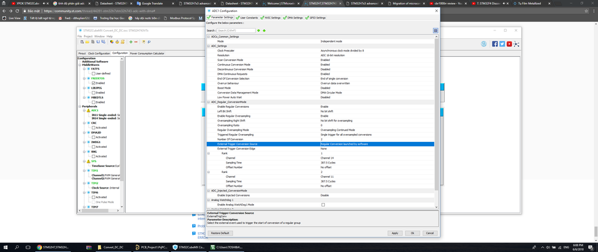This screenshot has width=598, height=252.
Task: Check LIBJPEG Enabled checkbox
Action: 93,93
